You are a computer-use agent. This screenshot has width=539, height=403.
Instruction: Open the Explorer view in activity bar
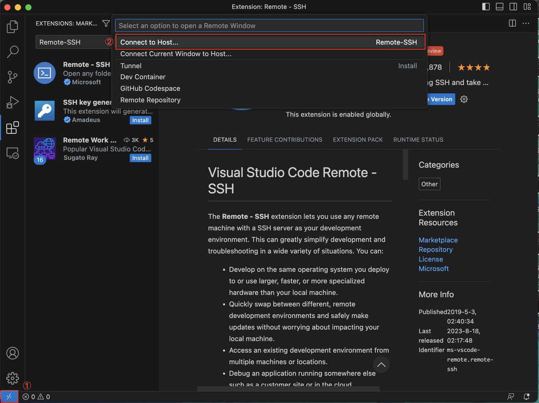click(x=13, y=27)
